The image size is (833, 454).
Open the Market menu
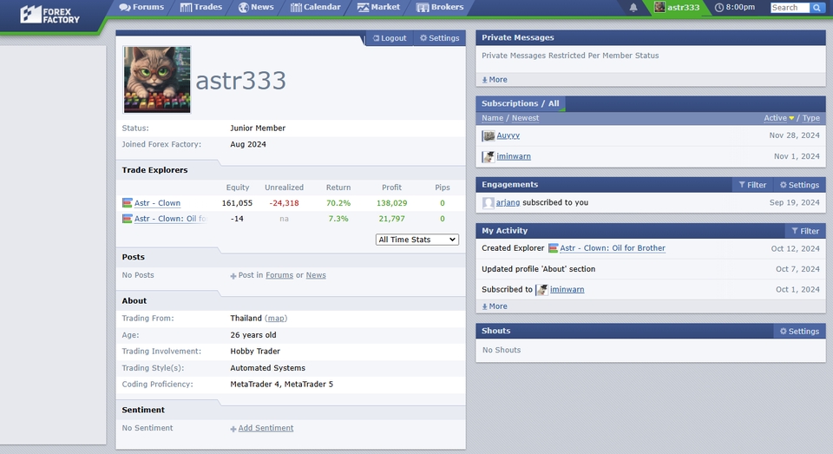[x=378, y=7]
